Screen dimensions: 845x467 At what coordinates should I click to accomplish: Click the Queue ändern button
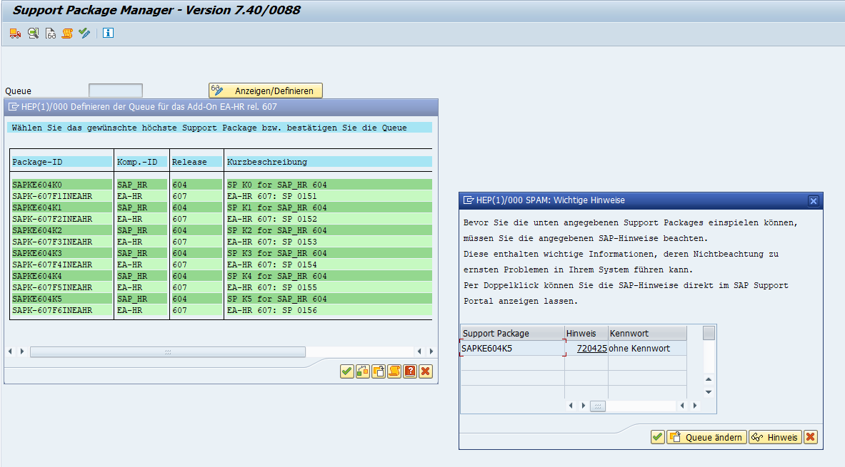pos(707,437)
